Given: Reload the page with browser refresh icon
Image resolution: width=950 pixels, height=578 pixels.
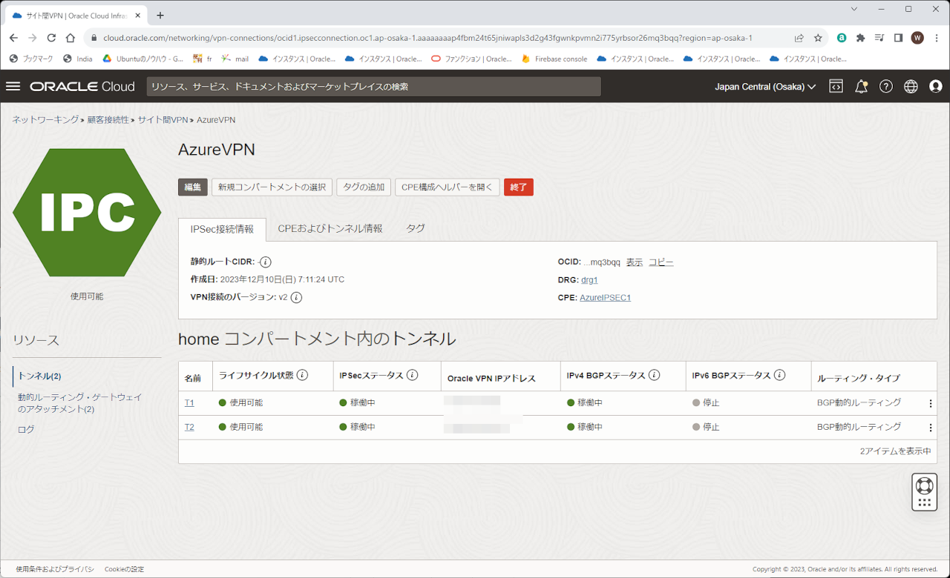Looking at the screenshot, I should 51,38.
